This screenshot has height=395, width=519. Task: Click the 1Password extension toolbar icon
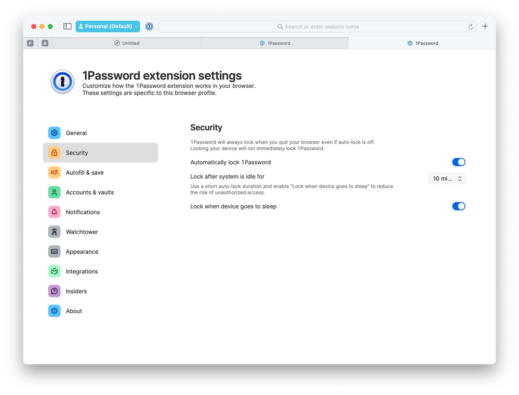tap(149, 27)
